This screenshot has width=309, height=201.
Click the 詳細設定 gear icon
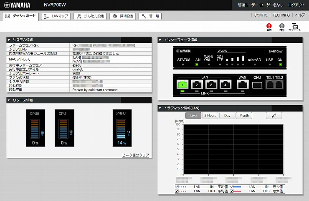(x=115, y=16)
